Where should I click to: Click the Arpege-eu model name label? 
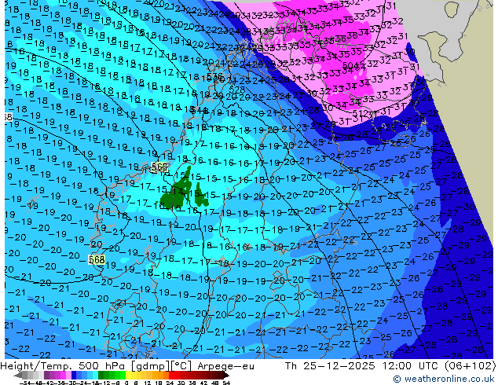click(225, 366)
